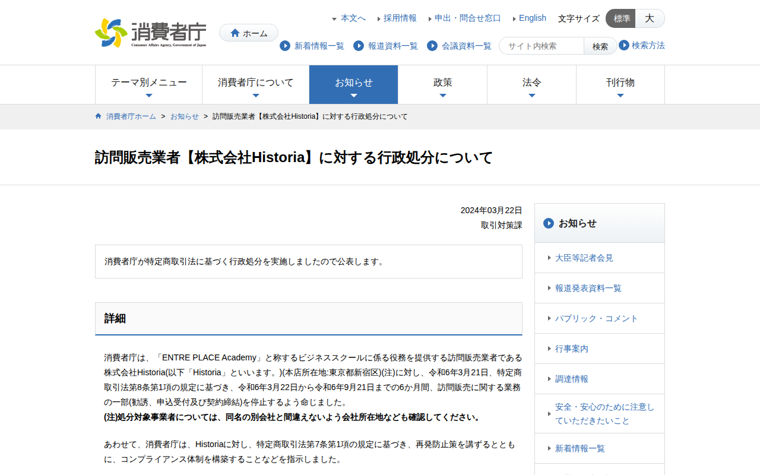
Task: Open the 法令 menu
Action: [532, 84]
